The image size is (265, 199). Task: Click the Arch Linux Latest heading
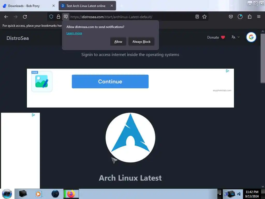pos(130,178)
